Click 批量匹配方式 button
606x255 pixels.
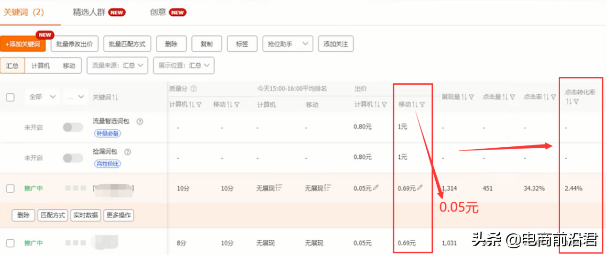pyautogui.click(x=127, y=44)
